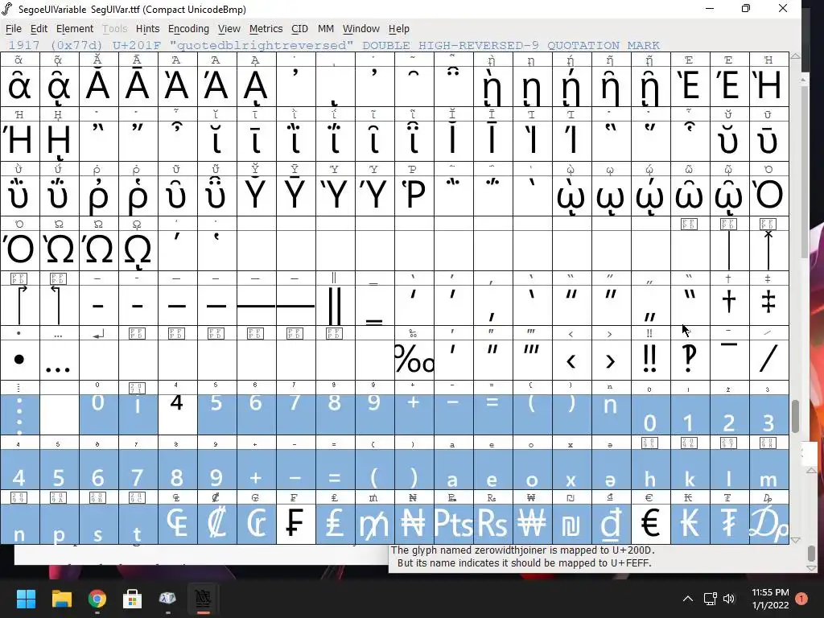
Task: Open the notification badge in the tray
Action: coord(801,599)
